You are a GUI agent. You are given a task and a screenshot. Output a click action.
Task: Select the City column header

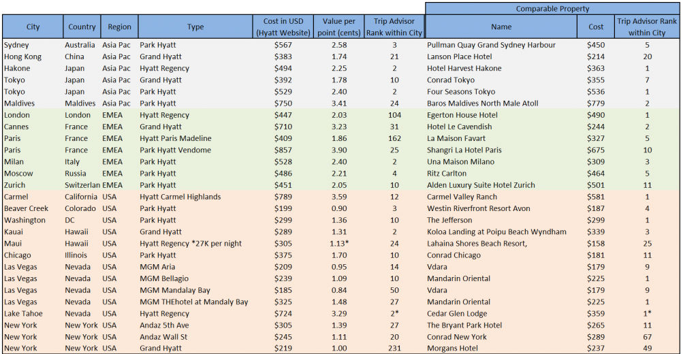coord(33,27)
